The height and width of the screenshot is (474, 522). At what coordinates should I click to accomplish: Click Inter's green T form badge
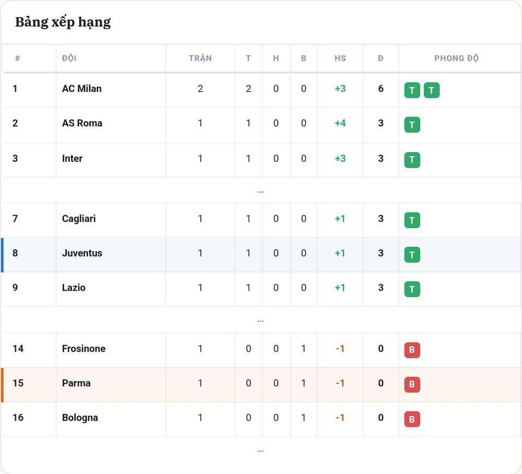[412, 160]
